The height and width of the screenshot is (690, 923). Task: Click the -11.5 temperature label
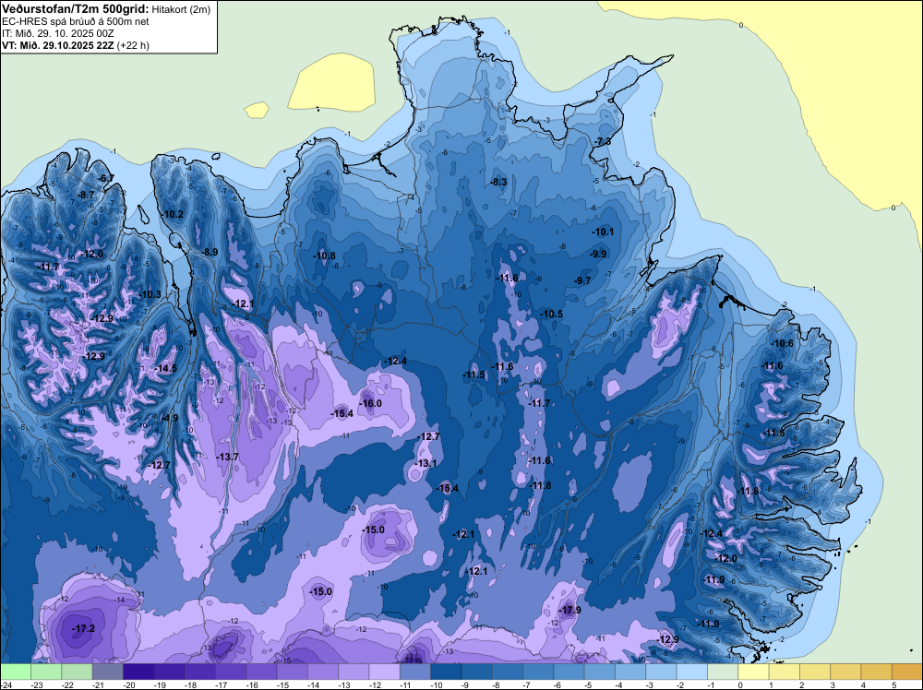click(473, 375)
